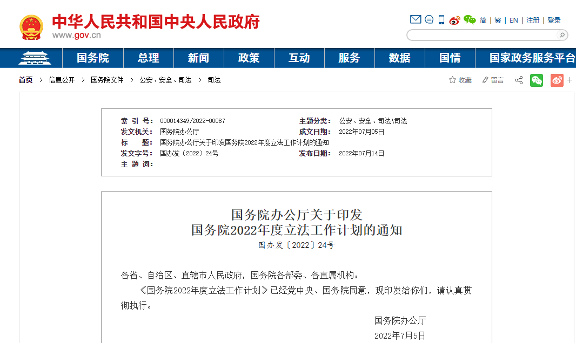Open the 新闻 navigation menu
This screenshot has width=576, height=343.
tap(198, 58)
